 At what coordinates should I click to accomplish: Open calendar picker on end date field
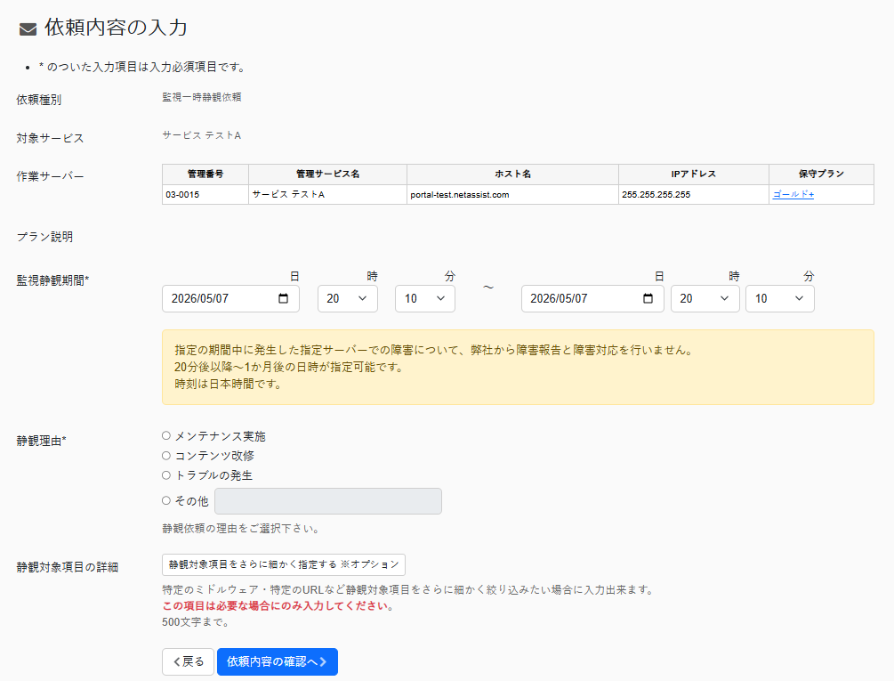point(648,299)
